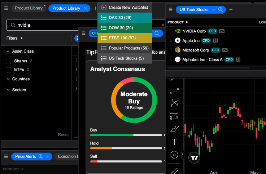Select Apple Inc in the watchlist
The width and height of the screenshot is (266, 174).
tap(191, 41)
